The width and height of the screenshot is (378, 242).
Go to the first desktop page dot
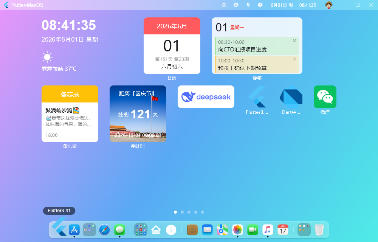[x=175, y=212]
